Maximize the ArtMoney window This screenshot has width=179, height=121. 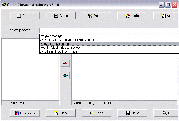pos(168,5)
